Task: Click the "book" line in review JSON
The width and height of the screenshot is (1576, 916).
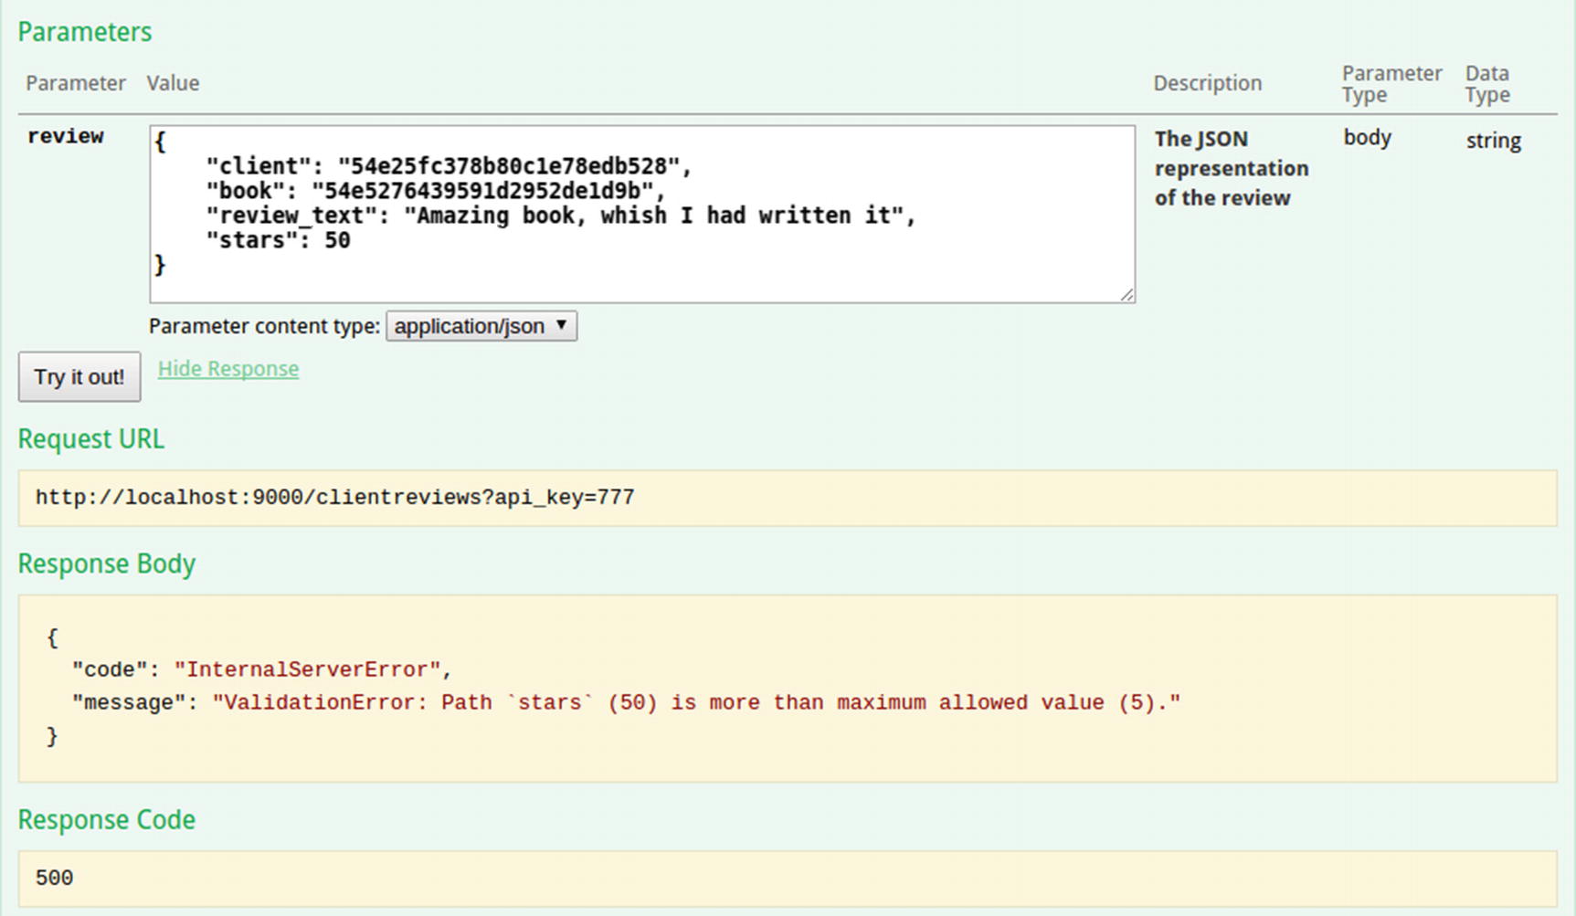Action: (435, 191)
